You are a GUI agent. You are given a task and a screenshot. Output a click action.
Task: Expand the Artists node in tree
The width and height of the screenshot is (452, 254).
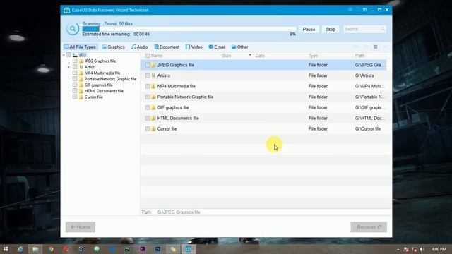point(69,67)
